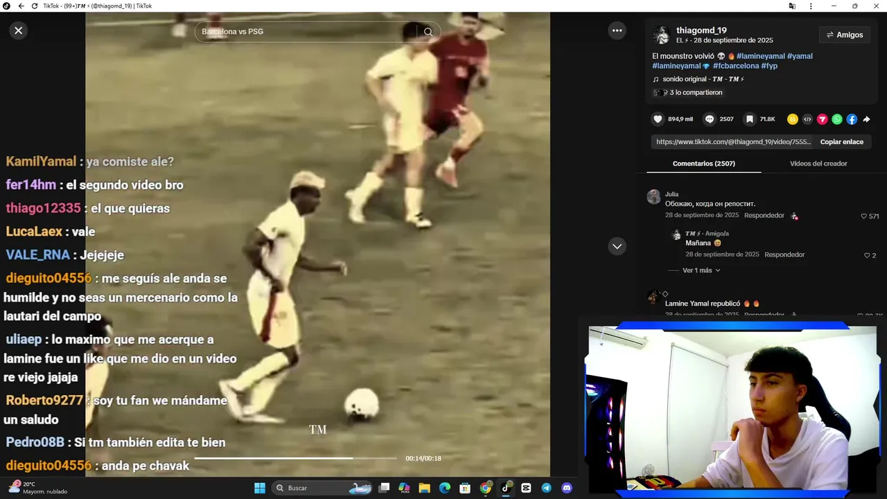Open the weather widget showing 20°C
The height and width of the screenshot is (499, 887).
tap(38, 488)
